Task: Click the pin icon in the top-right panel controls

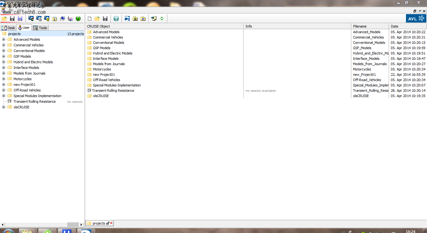Action: pyautogui.click(x=419, y=11)
